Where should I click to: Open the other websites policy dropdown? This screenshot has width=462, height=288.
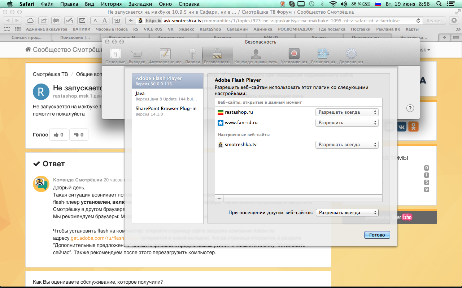(x=347, y=213)
